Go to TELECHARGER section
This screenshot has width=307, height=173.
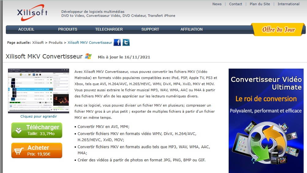click(x=109, y=29)
